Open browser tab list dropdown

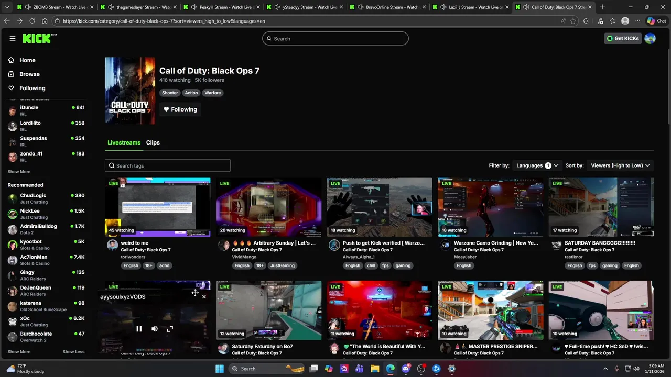point(7,7)
